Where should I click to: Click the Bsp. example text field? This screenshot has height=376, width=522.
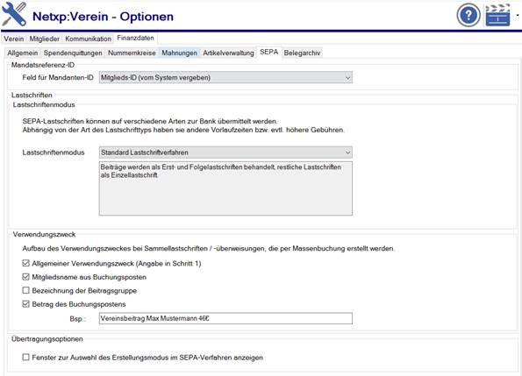[x=225, y=318]
